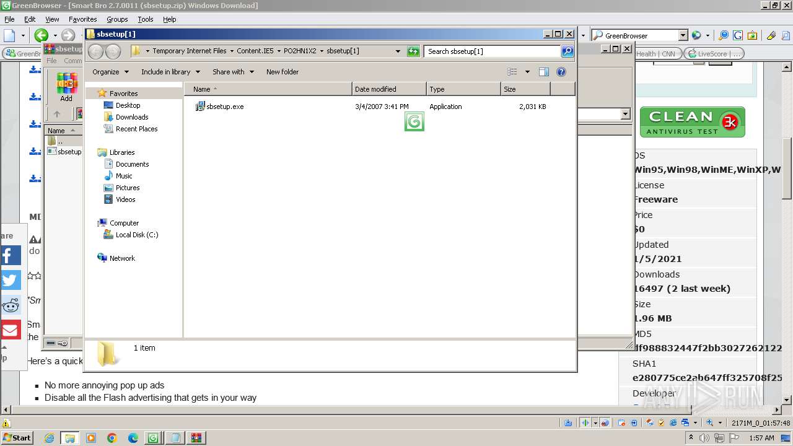Share page via Twitter icon
The image size is (793, 446).
(x=11, y=280)
